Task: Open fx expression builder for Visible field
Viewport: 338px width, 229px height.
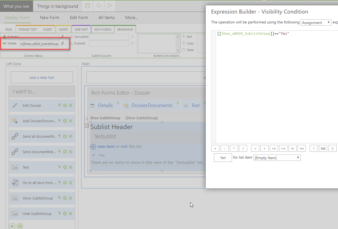Action: coord(63,44)
